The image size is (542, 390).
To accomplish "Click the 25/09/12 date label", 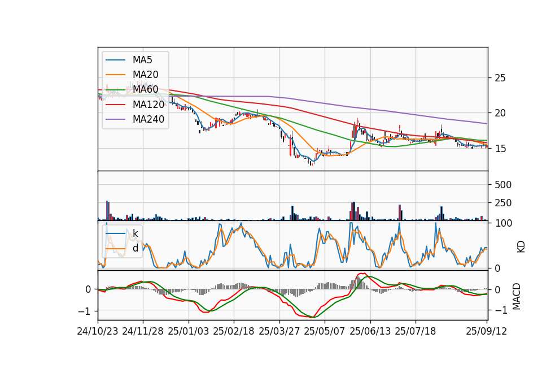I will click(487, 331).
